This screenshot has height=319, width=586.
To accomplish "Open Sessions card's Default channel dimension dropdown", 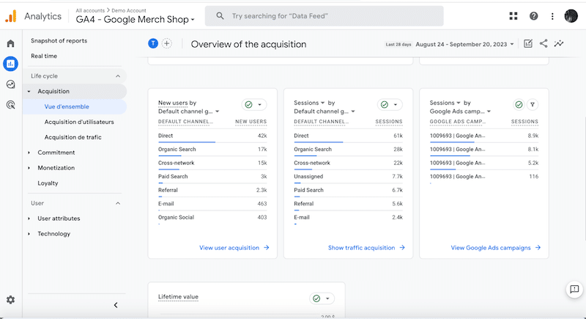I will coord(324,111).
